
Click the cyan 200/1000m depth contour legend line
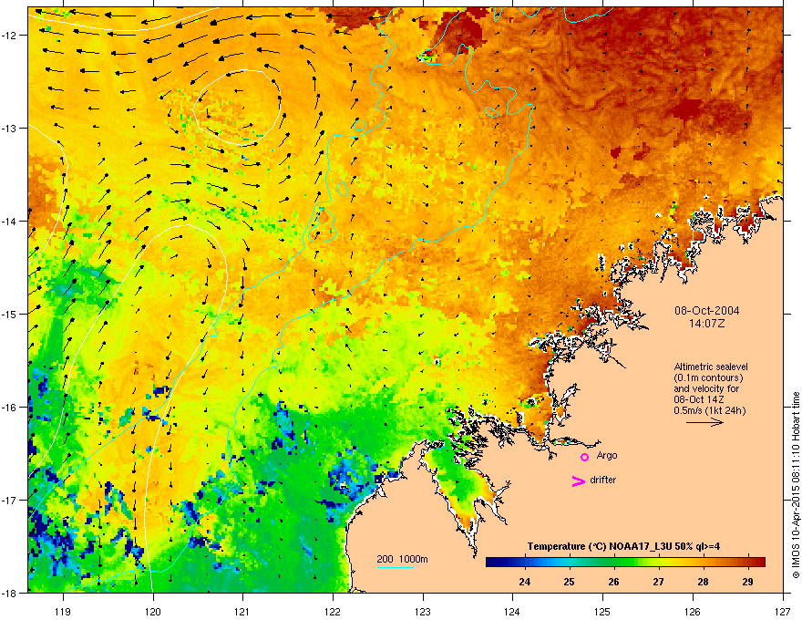pyautogui.click(x=395, y=567)
